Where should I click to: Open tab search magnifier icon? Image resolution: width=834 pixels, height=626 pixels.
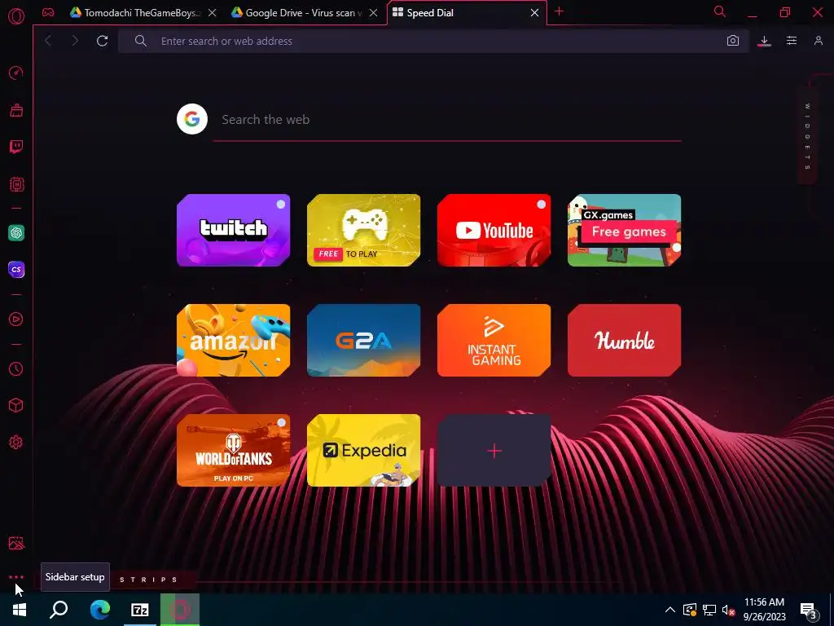tap(720, 11)
